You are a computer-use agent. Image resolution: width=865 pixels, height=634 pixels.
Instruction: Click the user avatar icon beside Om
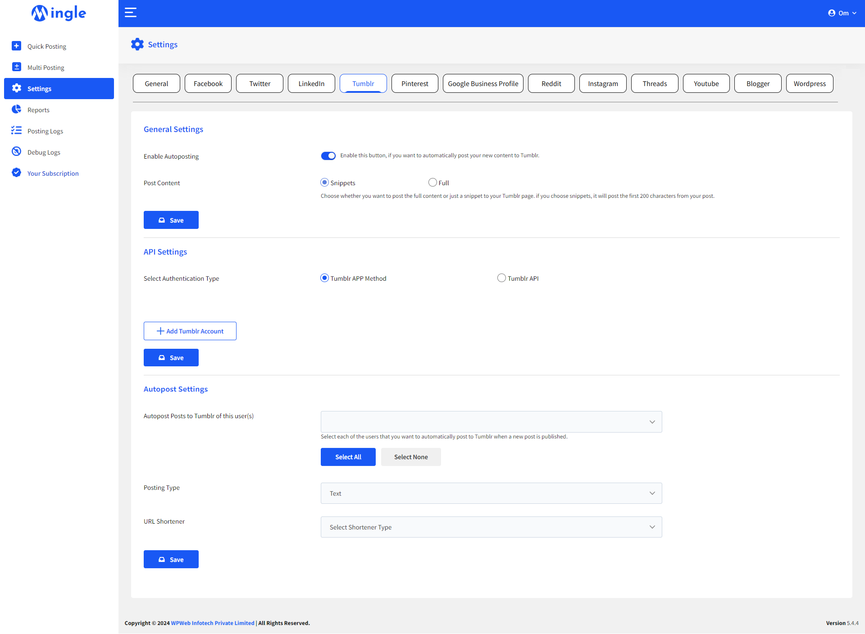[x=832, y=13]
